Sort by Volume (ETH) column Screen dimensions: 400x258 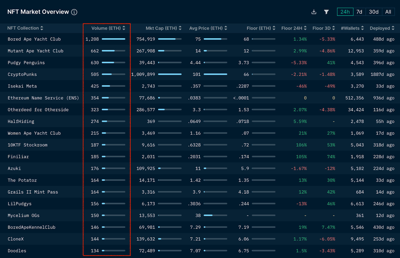click(x=108, y=28)
